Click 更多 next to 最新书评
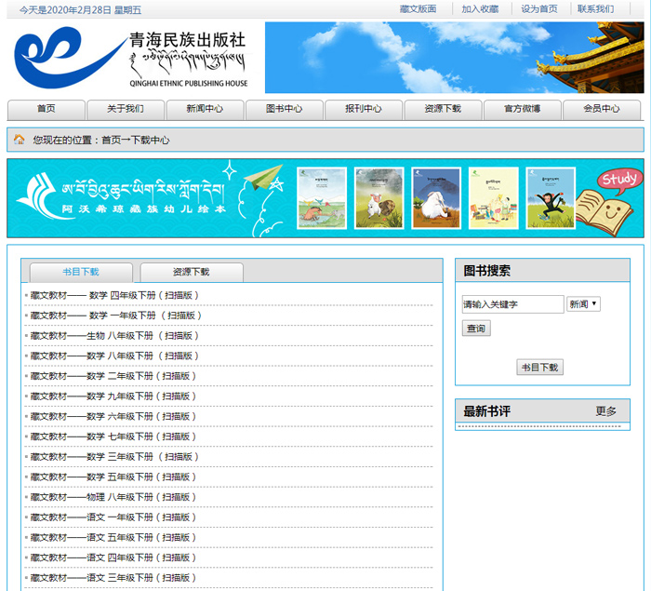 coord(605,411)
